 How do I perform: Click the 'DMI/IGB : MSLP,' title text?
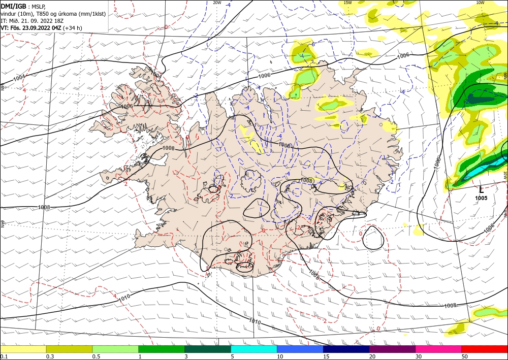(23, 7)
